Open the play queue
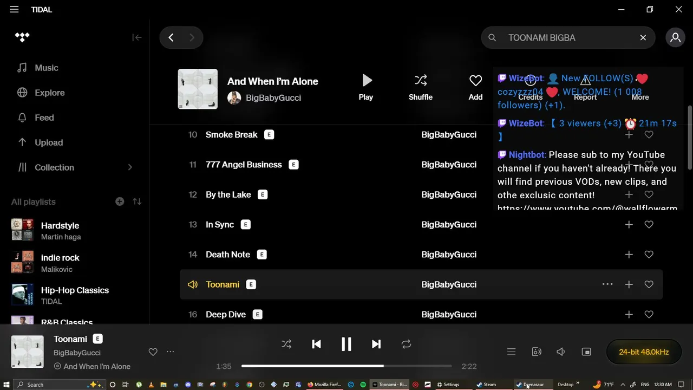 (x=511, y=352)
